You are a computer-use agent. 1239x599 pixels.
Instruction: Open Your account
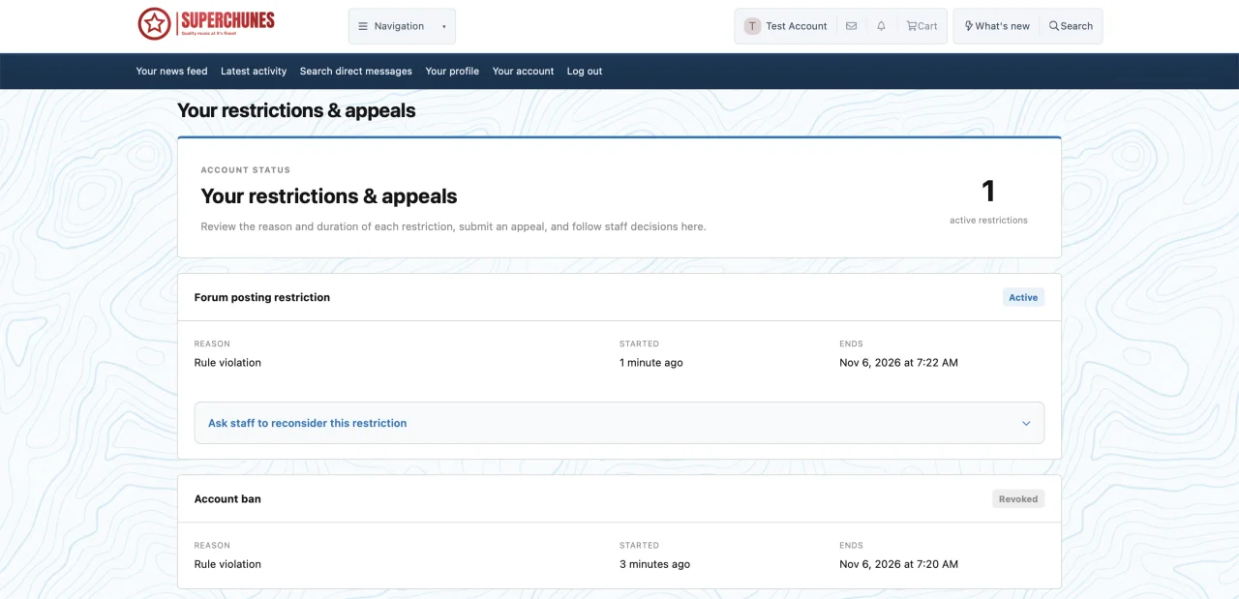point(523,71)
